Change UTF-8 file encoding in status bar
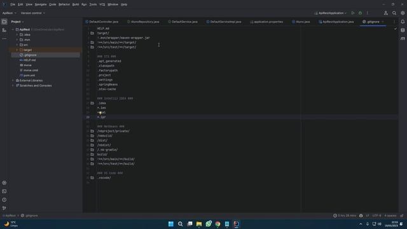This screenshot has height=229, width=407. click(x=376, y=216)
